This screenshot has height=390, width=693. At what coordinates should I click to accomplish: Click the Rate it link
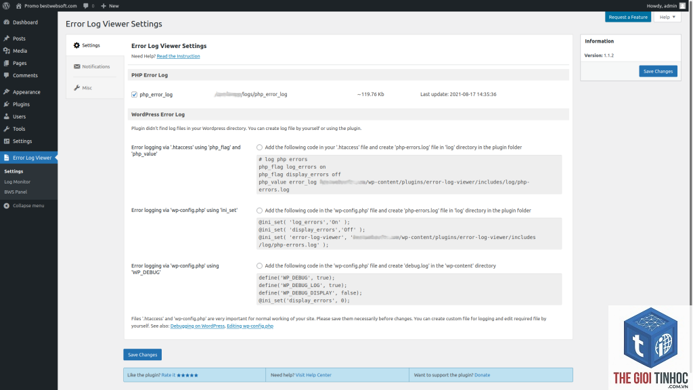click(169, 375)
